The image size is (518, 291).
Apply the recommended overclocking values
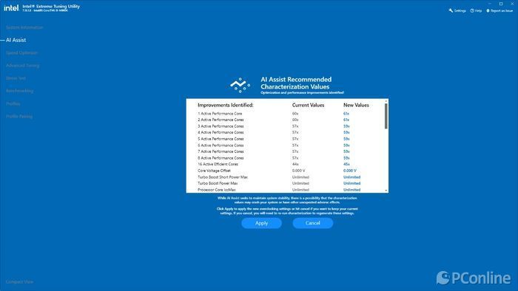click(x=261, y=223)
